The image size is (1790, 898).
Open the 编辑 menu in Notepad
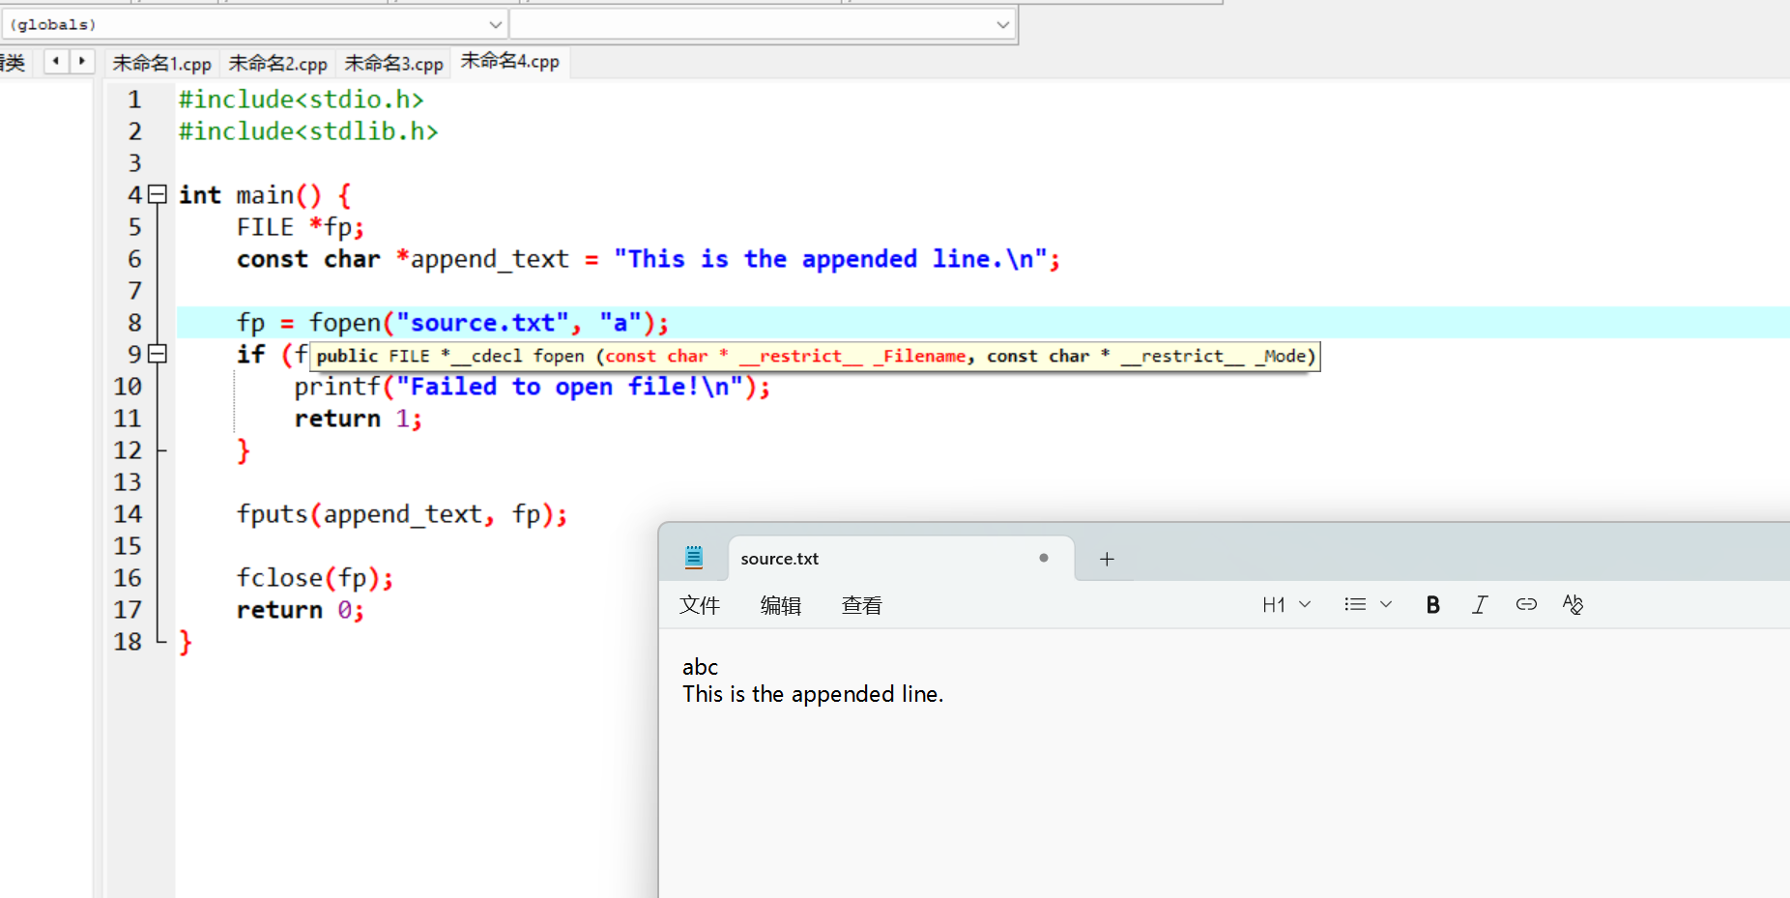click(x=781, y=605)
